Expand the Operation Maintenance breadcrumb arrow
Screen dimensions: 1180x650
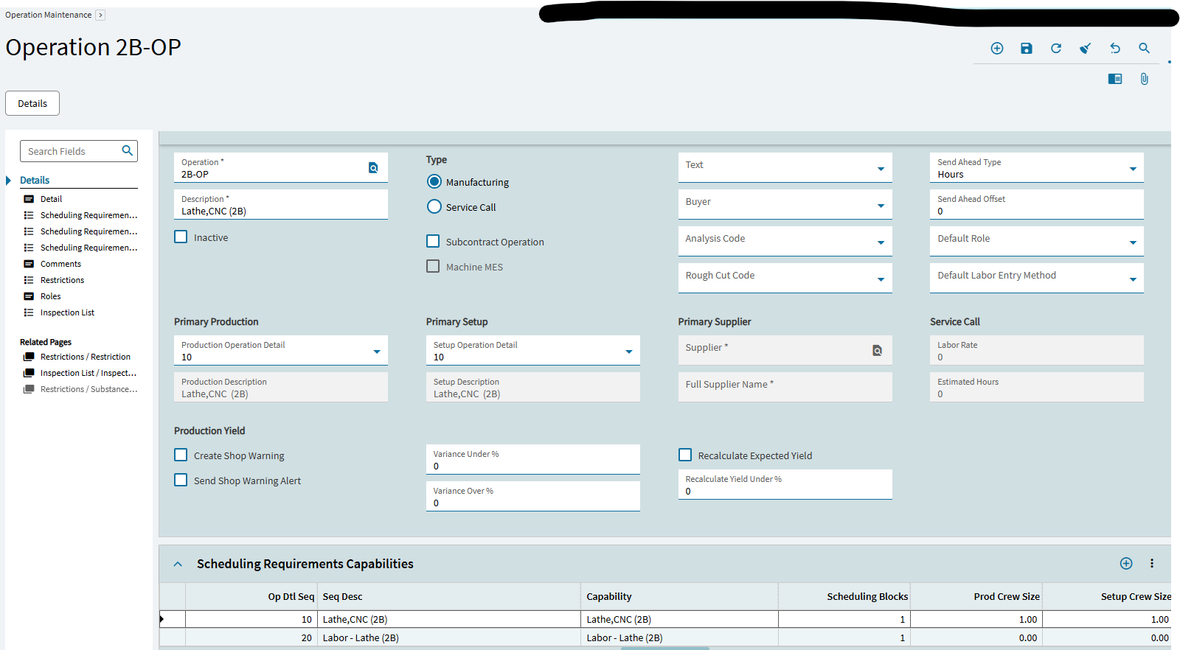tap(100, 15)
